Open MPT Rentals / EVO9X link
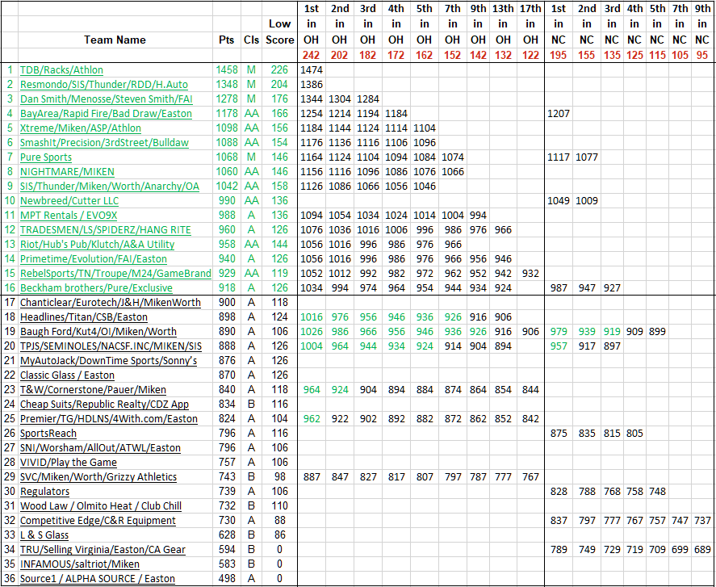Viewport: 716px width, 587px height. 69,215
